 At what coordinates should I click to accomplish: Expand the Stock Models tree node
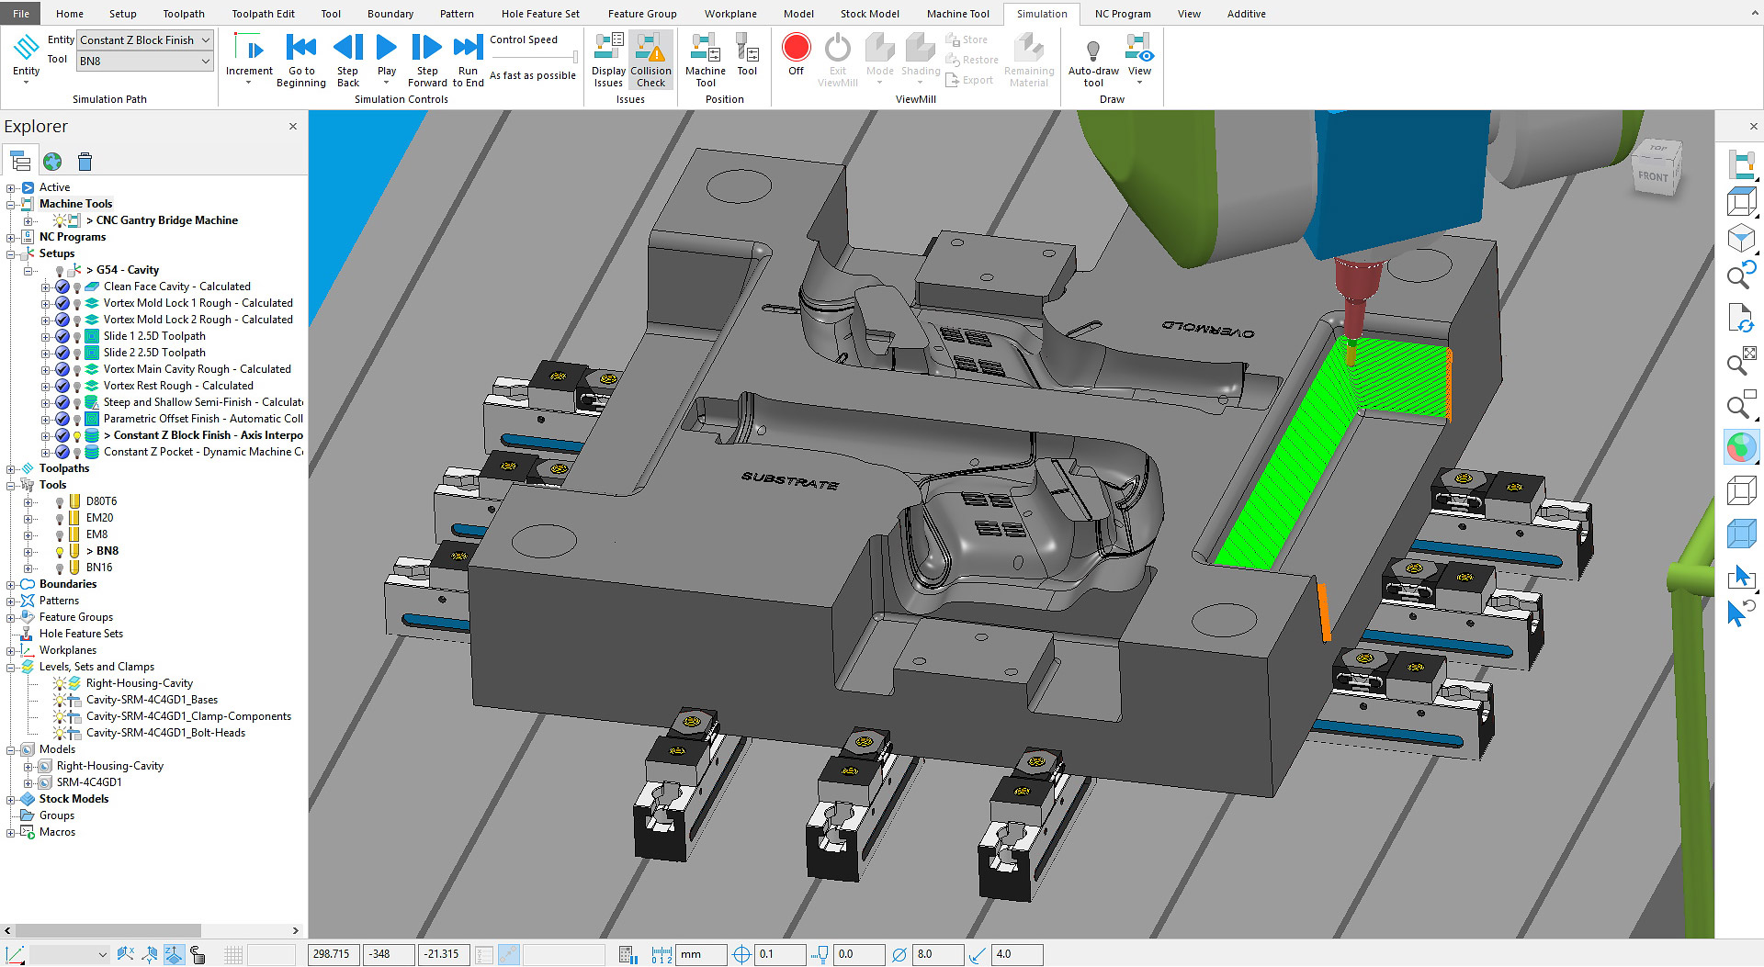click(10, 800)
